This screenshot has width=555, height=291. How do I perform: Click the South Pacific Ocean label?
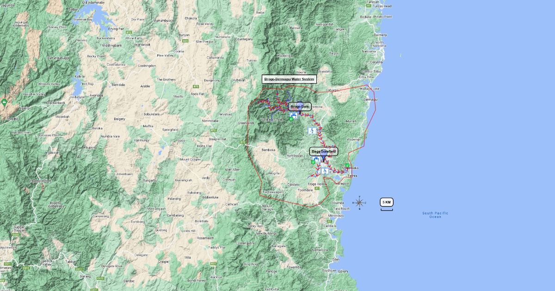[x=435, y=215]
